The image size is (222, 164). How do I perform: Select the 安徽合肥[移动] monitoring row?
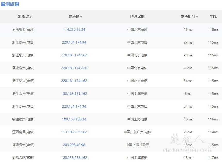coord(24,158)
